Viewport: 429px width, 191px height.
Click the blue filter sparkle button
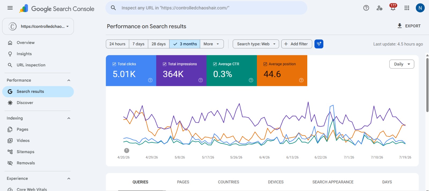319,44
